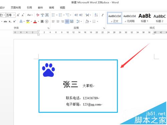
Task: Click the email line 电子邮箱:123@qq.com
Action: point(83,104)
